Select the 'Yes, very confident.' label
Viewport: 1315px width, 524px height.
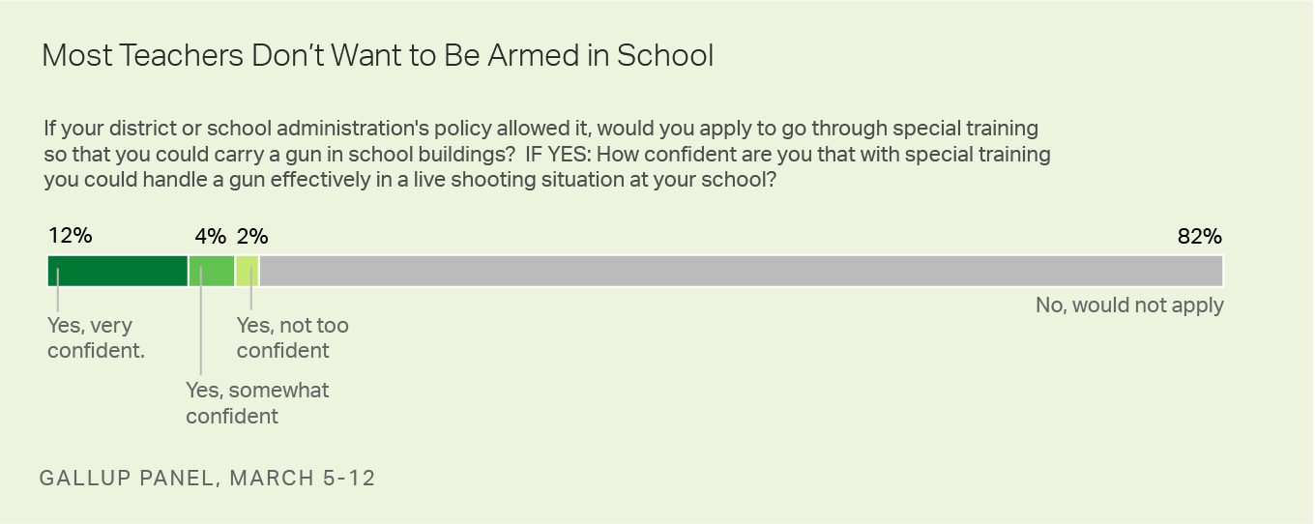point(97,338)
